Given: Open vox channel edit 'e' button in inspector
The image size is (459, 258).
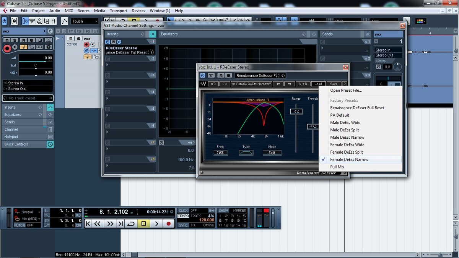Looking at the screenshot, I should tap(50, 31).
